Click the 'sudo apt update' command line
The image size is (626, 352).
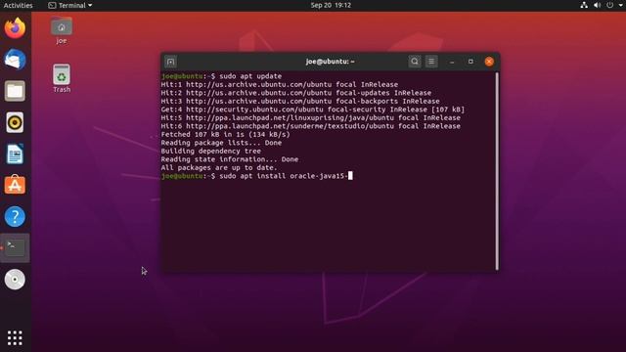[222, 76]
